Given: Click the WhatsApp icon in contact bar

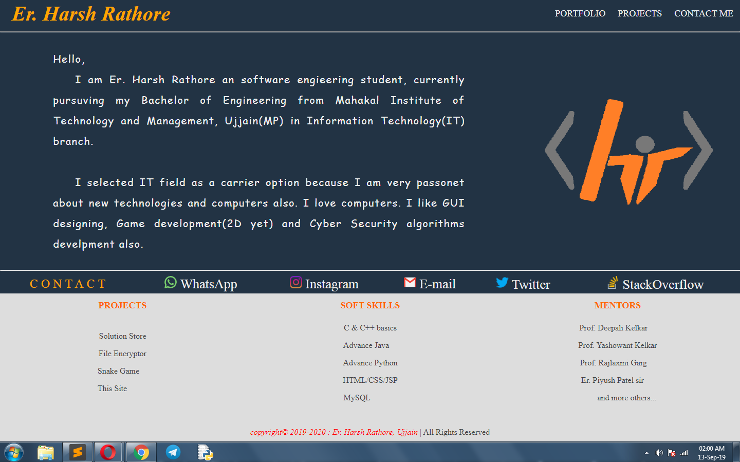Looking at the screenshot, I should pyautogui.click(x=171, y=283).
